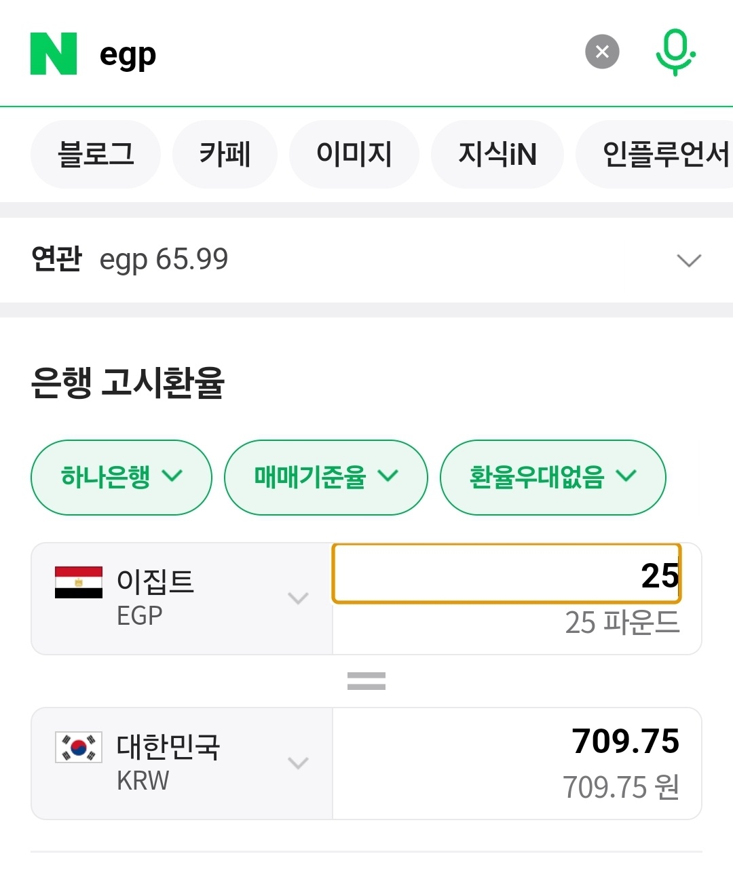Start voice search with microphone icon
The height and width of the screenshot is (869, 733).
coord(675,52)
